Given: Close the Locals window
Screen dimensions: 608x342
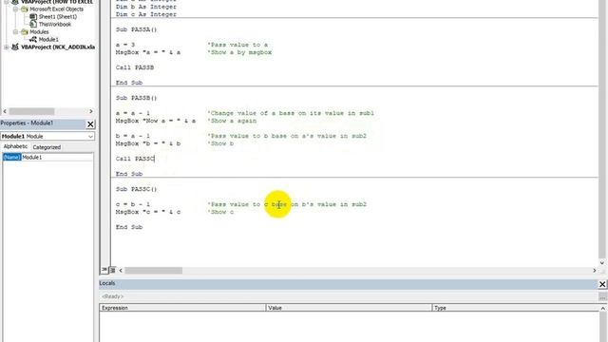Looking at the screenshot, I should [602, 284].
